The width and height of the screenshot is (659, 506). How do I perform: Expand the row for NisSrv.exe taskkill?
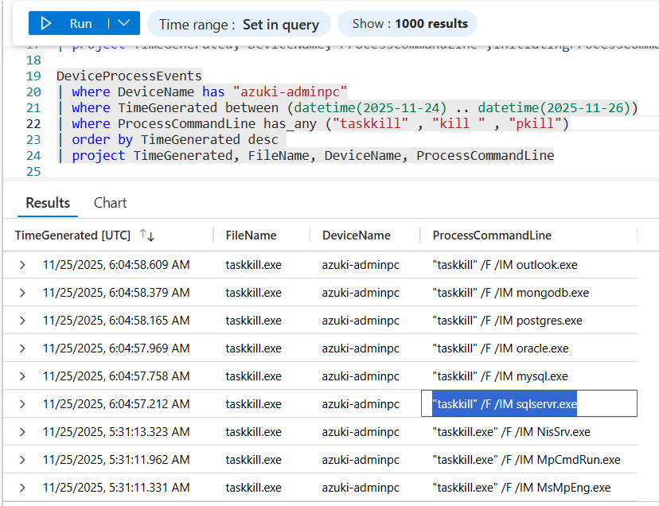[22, 432]
